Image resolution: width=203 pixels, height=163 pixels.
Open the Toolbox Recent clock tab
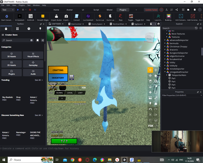[29, 29]
